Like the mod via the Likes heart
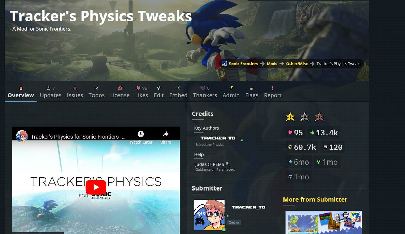This screenshot has height=234, width=405. (138, 88)
